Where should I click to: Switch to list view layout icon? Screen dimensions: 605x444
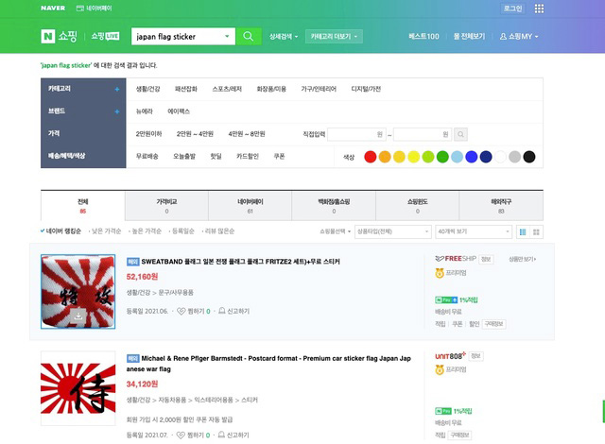click(x=523, y=231)
